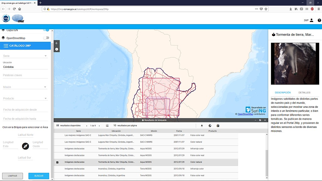Go to next results page arrow
This screenshot has width=322, height=181.
pos(99,126)
